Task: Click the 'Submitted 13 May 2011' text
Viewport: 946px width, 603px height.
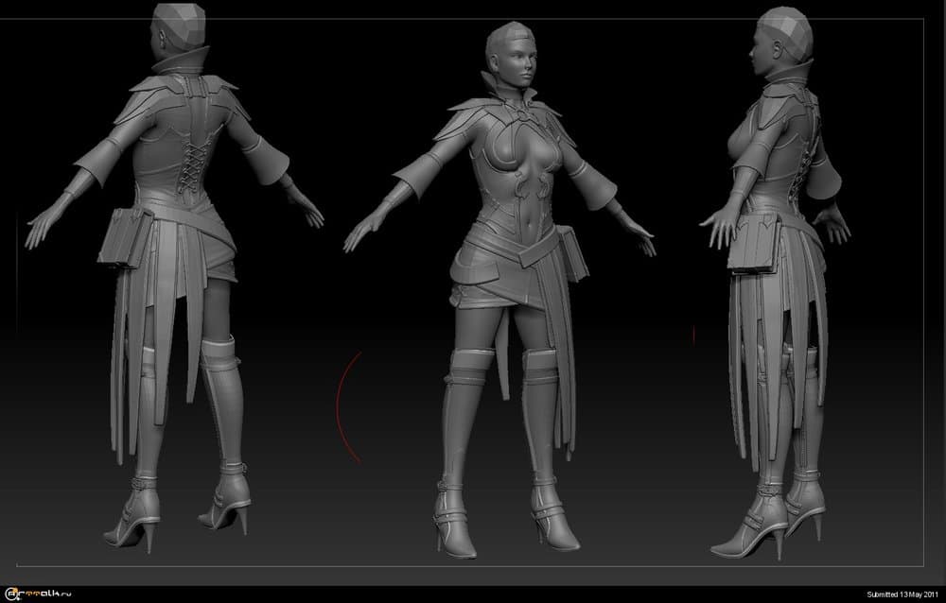Action: pos(903,594)
